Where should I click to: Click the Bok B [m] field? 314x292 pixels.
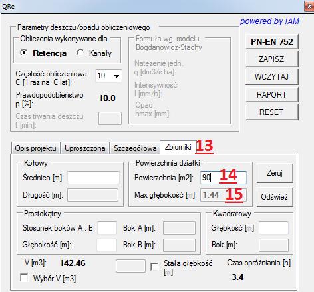click(x=179, y=245)
